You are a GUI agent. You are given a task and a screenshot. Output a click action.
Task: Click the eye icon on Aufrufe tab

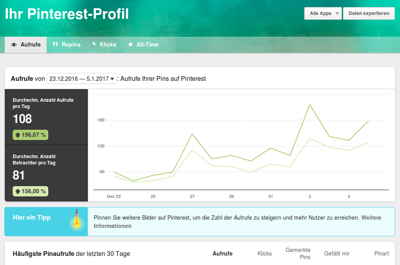(14, 45)
